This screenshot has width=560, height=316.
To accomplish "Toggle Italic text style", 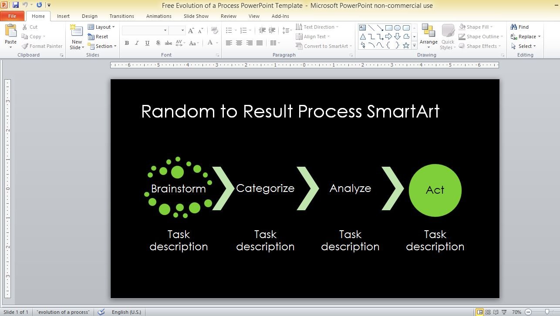I will pyautogui.click(x=137, y=43).
